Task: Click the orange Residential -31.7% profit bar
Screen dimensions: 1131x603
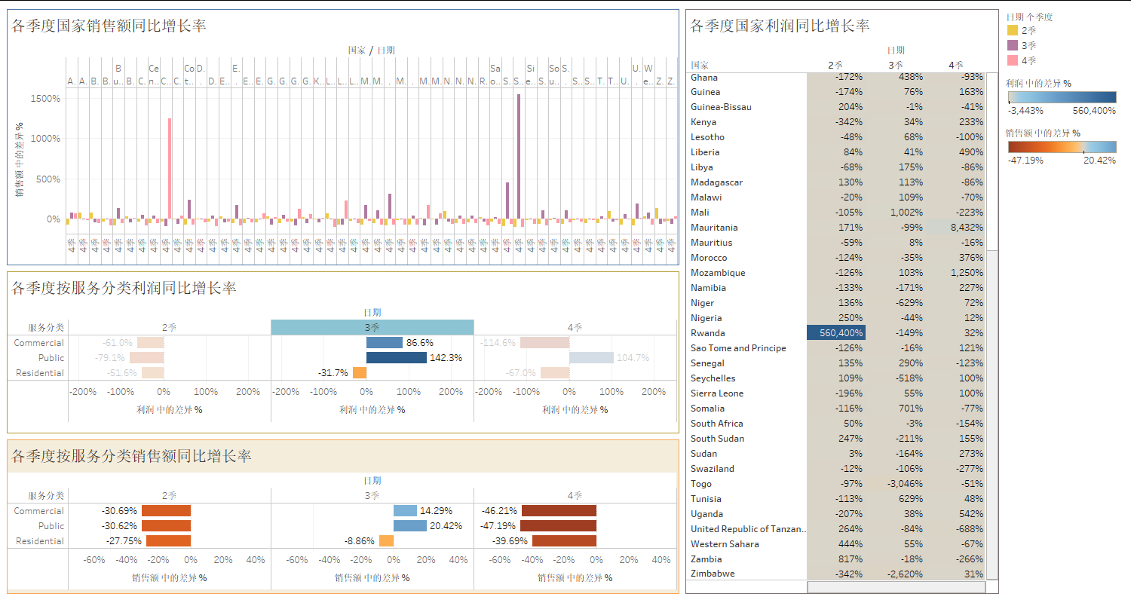Action: coord(360,372)
